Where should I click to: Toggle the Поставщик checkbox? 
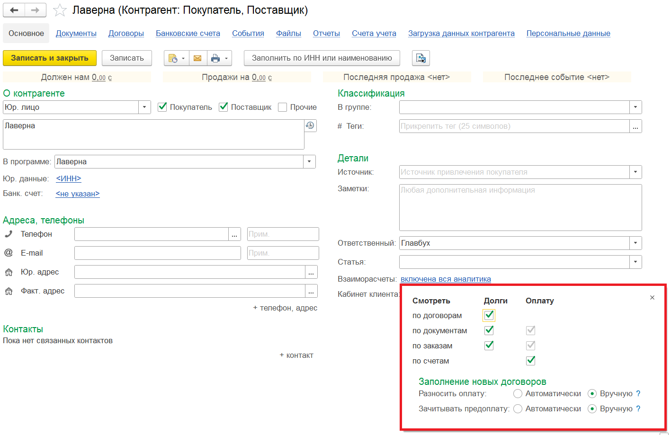[224, 107]
